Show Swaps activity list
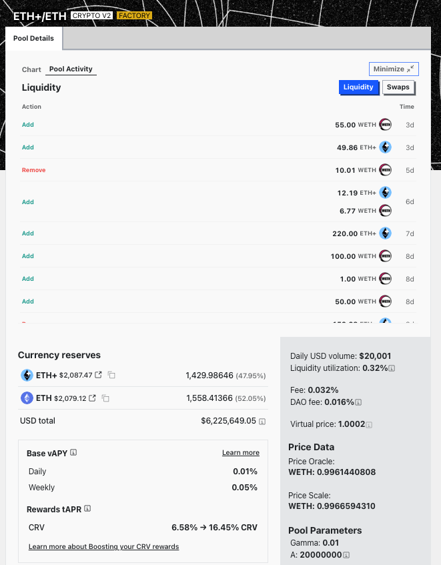Image resolution: width=441 pixels, height=565 pixels. (x=398, y=87)
